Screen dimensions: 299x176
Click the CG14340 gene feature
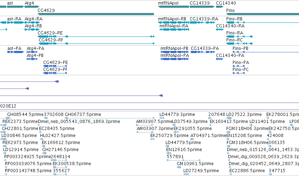click(220, 7)
